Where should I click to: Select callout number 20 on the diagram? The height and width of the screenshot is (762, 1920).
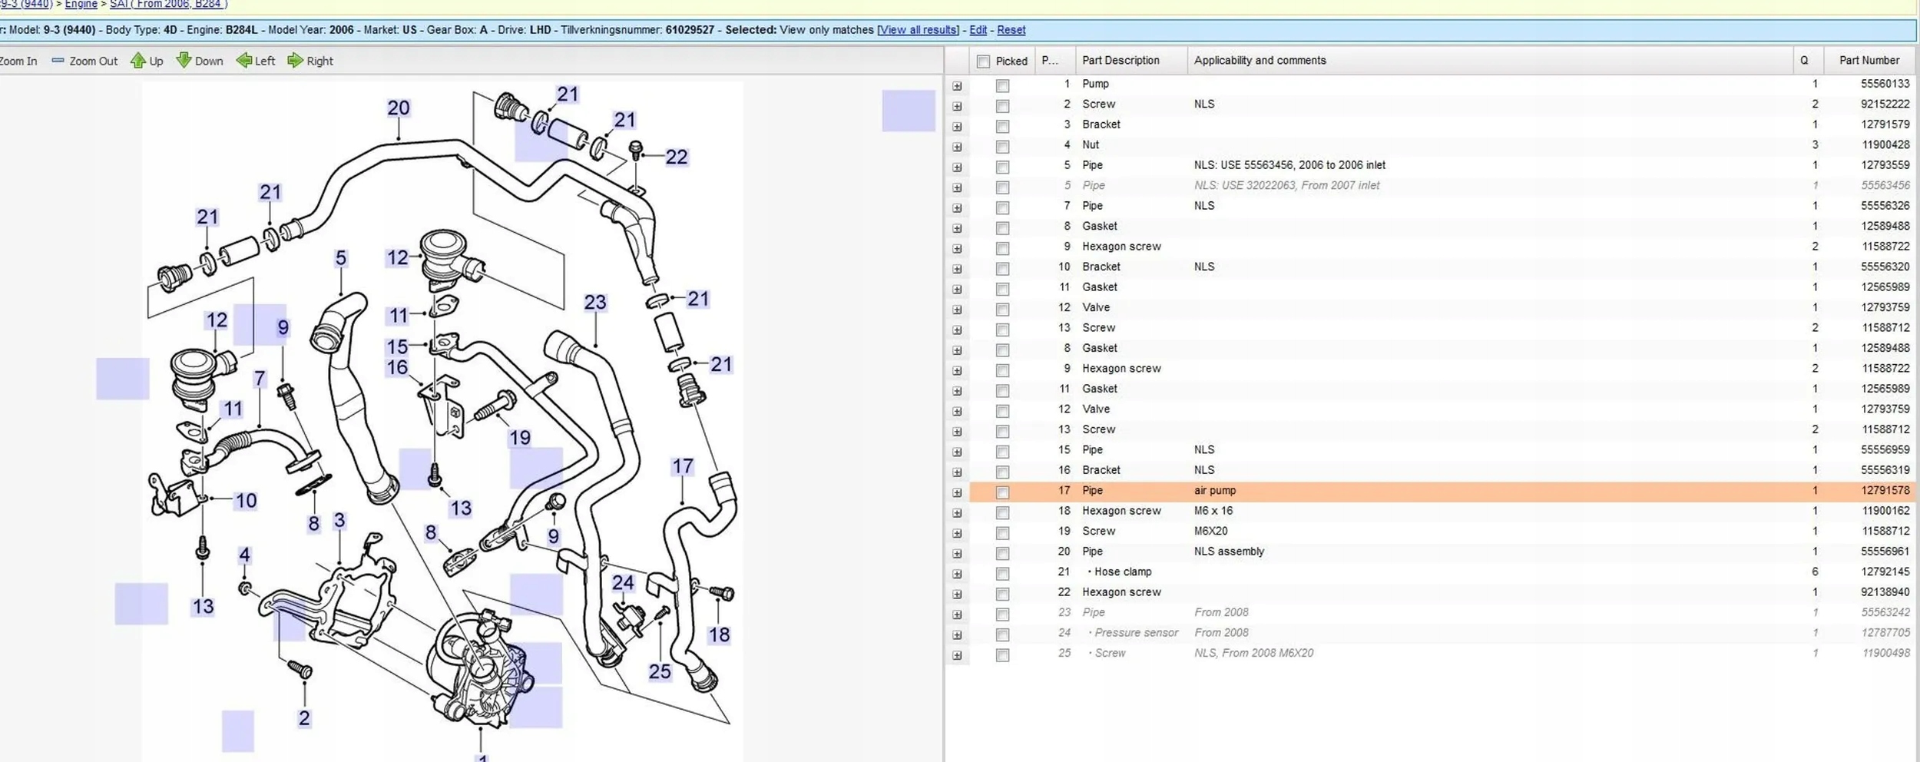(x=398, y=108)
